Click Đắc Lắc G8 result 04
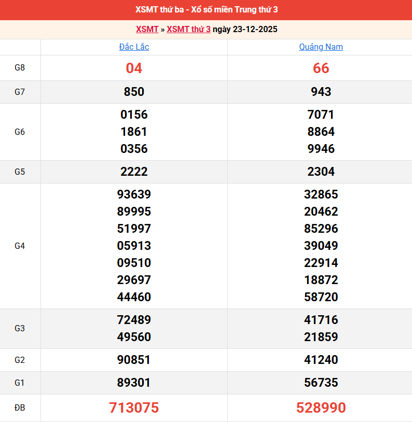The image size is (412, 422). tap(134, 68)
